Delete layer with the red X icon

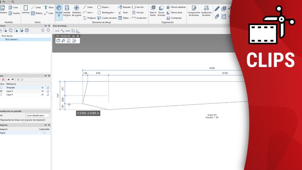click(3, 80)
